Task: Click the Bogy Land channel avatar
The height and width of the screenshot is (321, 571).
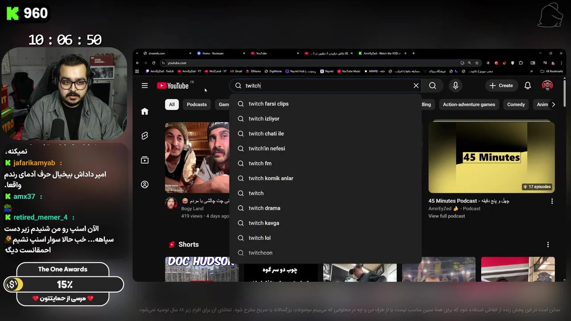Action: 171,203
